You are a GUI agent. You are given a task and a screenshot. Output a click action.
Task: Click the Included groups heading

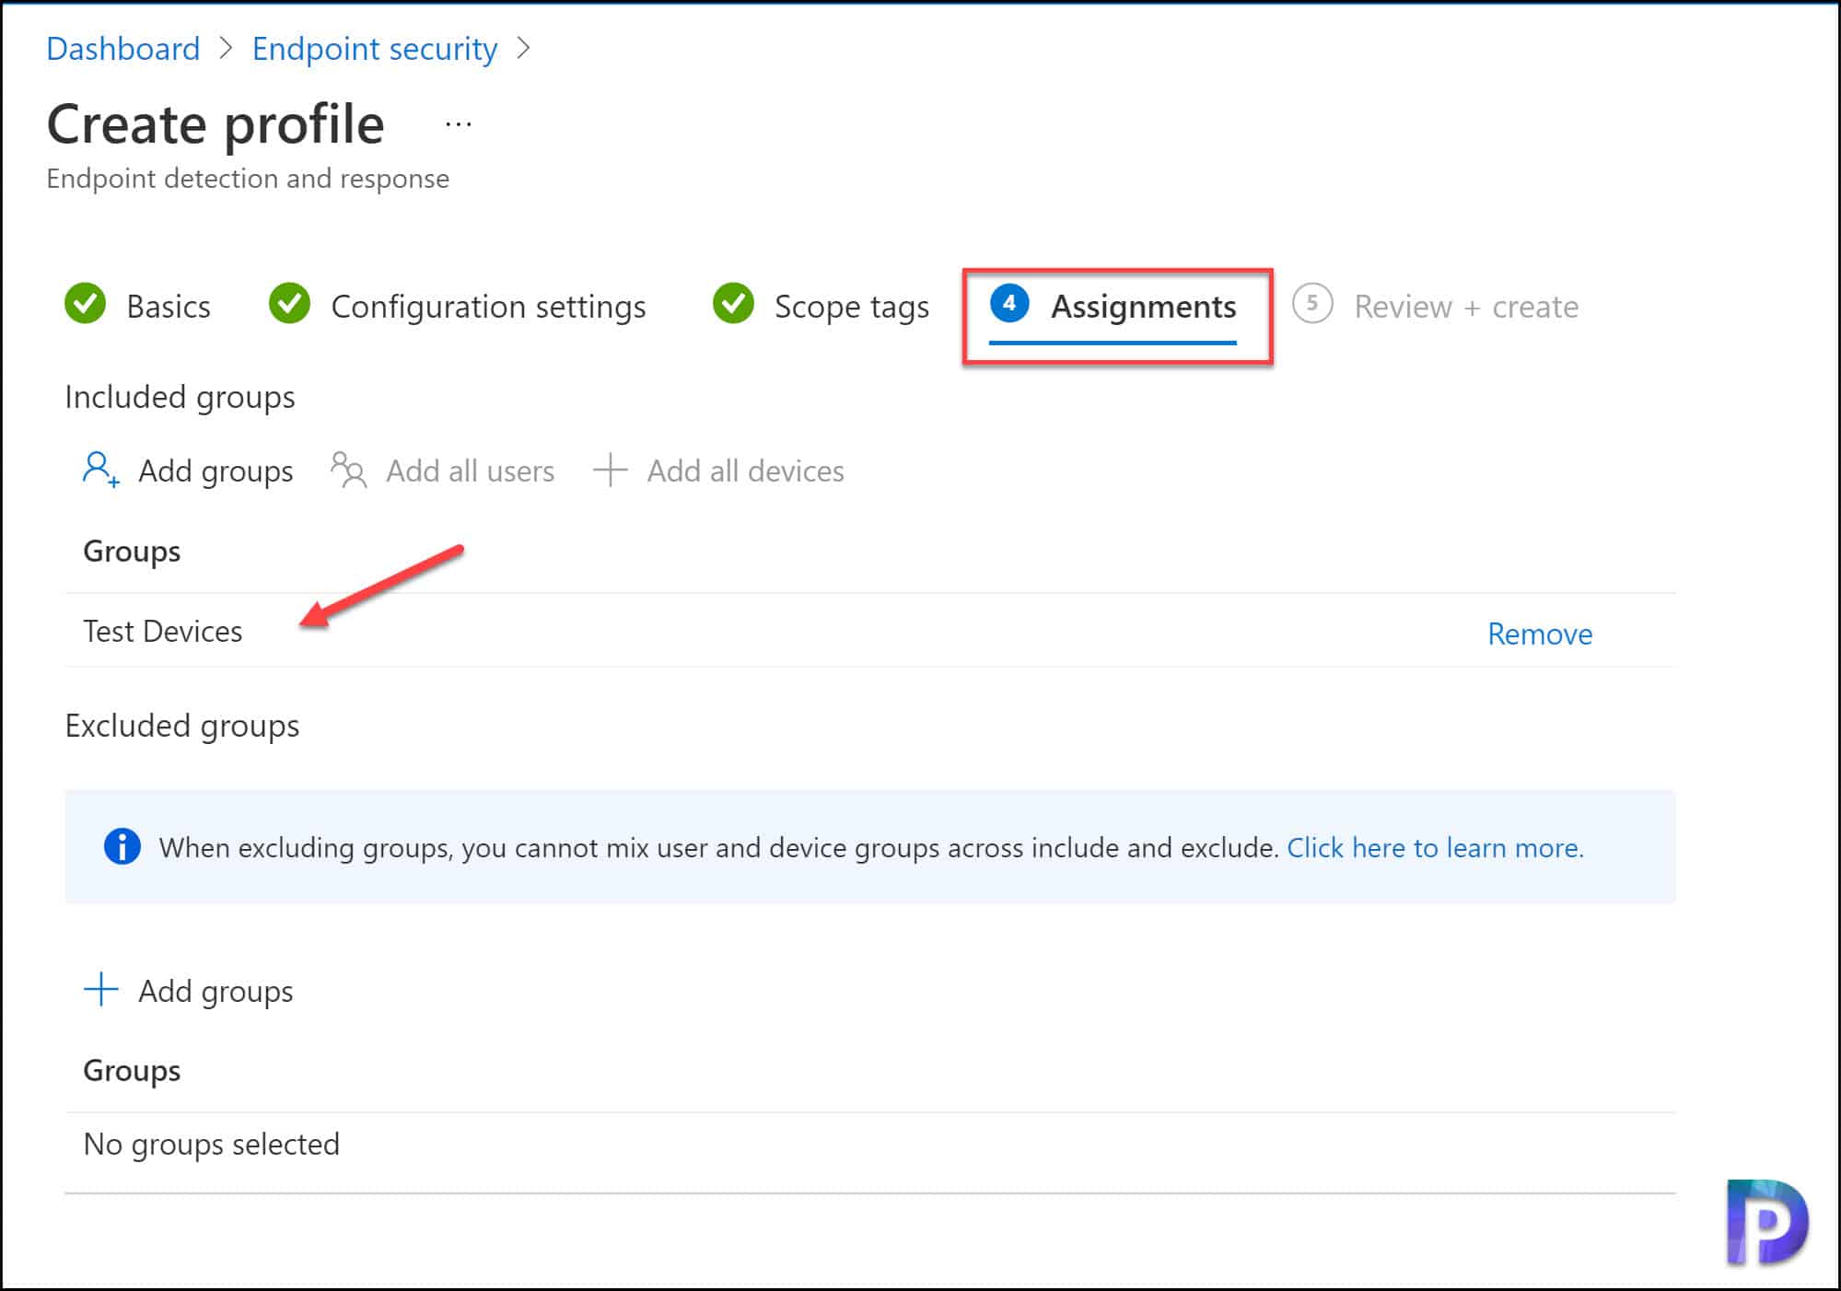point(180,397)
